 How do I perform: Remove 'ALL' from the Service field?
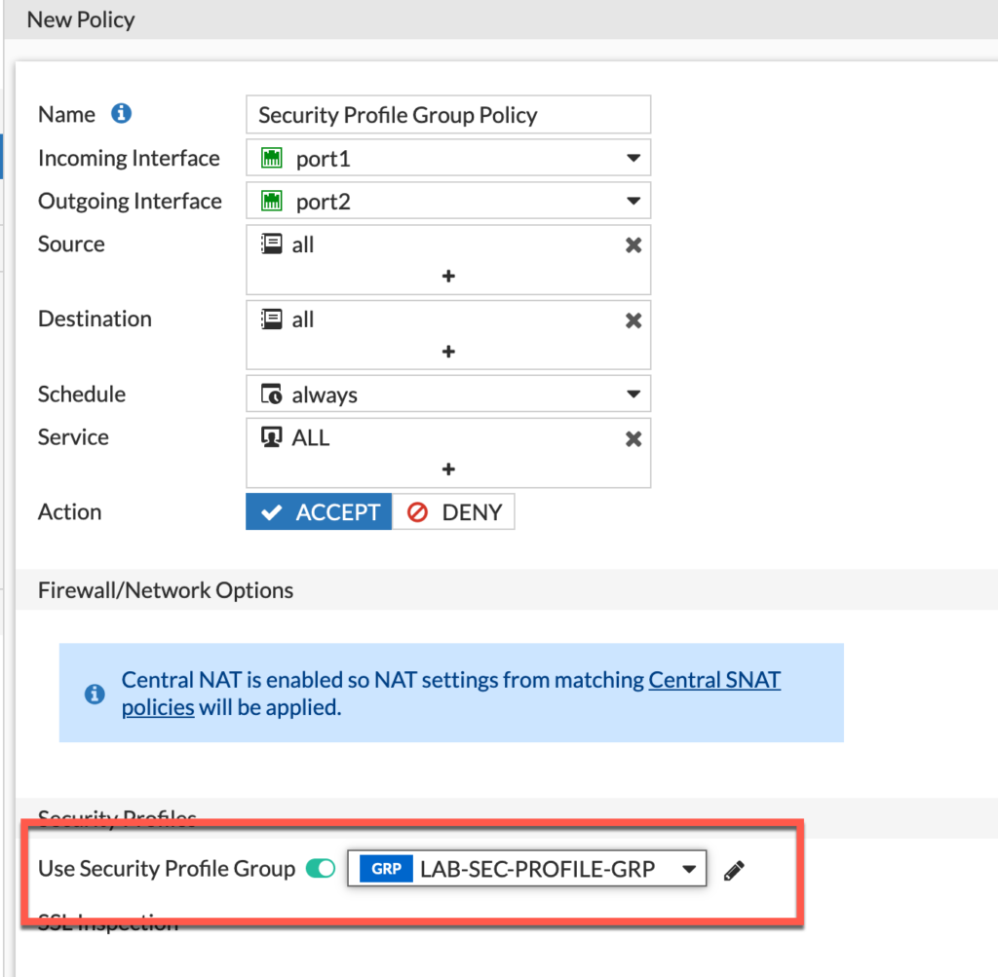(x=633, y=438)
